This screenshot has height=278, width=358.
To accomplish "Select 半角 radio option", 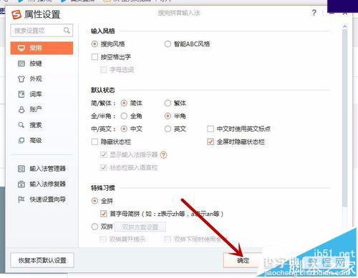I will point(168,116).
